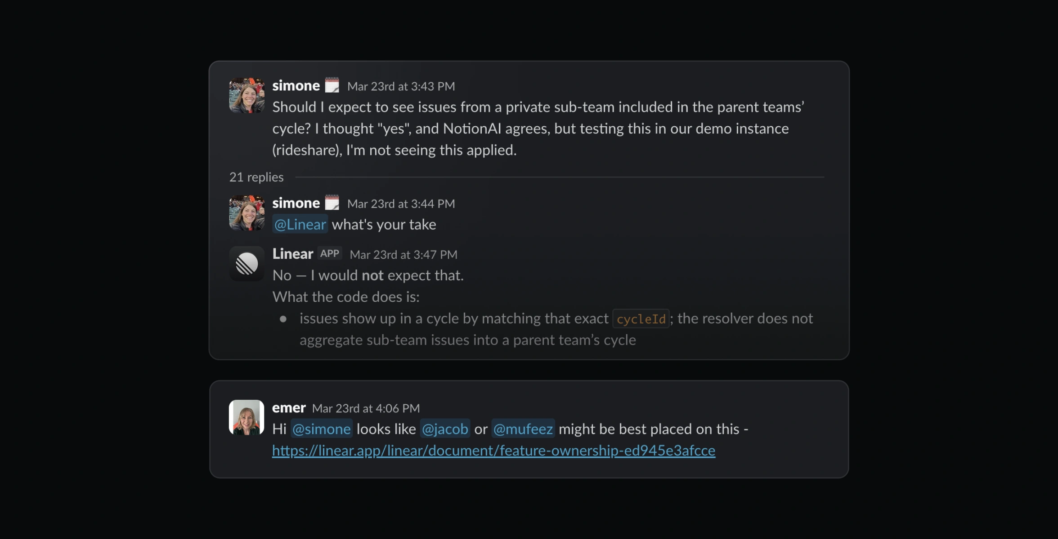
Task: Select the cycleId inline code snippet
Action: (641, 319)
